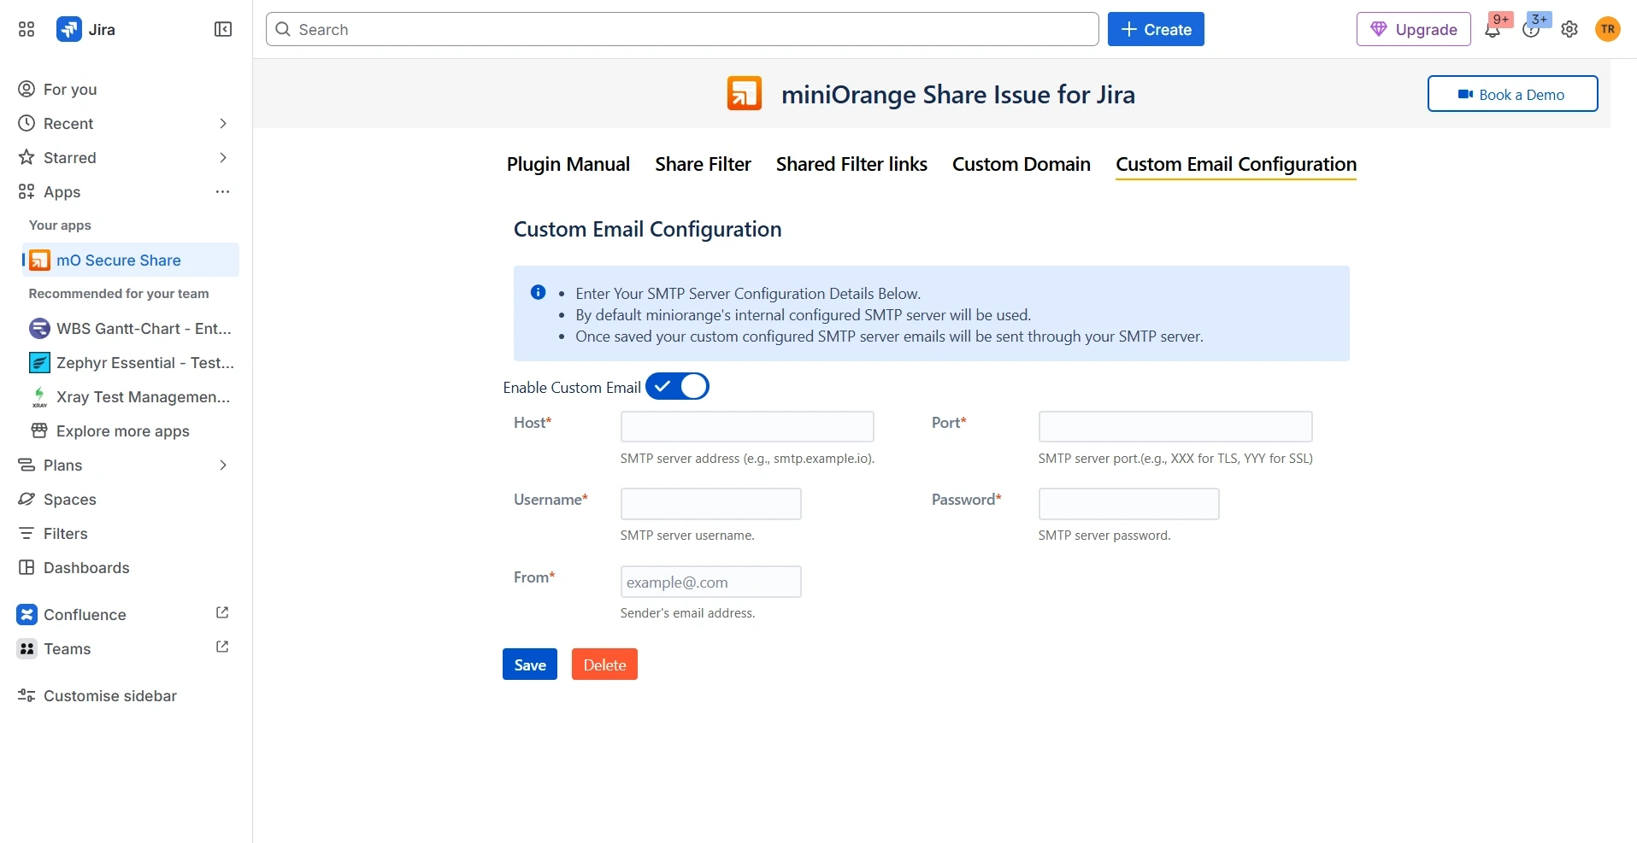Focus the Search field
Viewport: 1637px width, 843px height.
[x=682, y=29]
